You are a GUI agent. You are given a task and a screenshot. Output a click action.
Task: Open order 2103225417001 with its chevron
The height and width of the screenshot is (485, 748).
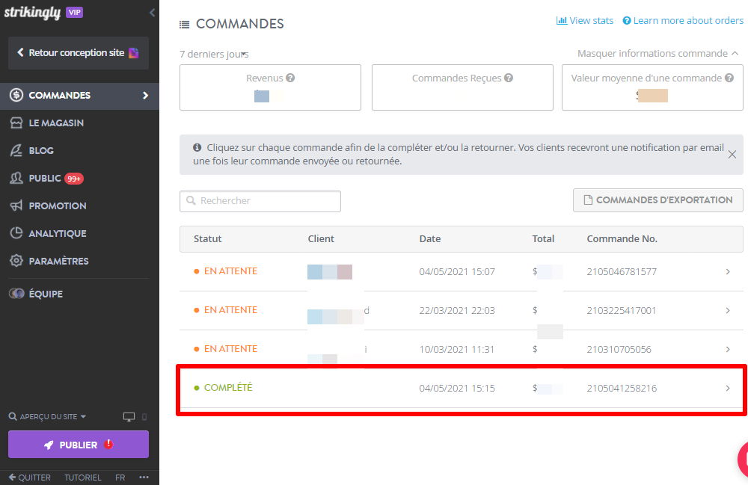[x=728, y=311]
